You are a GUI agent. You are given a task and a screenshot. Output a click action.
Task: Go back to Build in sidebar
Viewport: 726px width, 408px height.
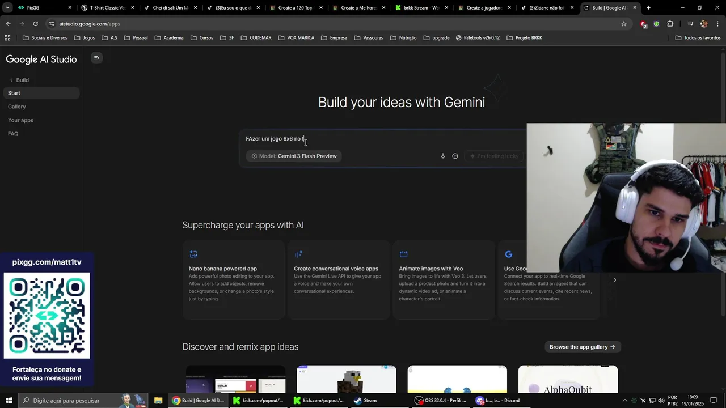(19, 80)
